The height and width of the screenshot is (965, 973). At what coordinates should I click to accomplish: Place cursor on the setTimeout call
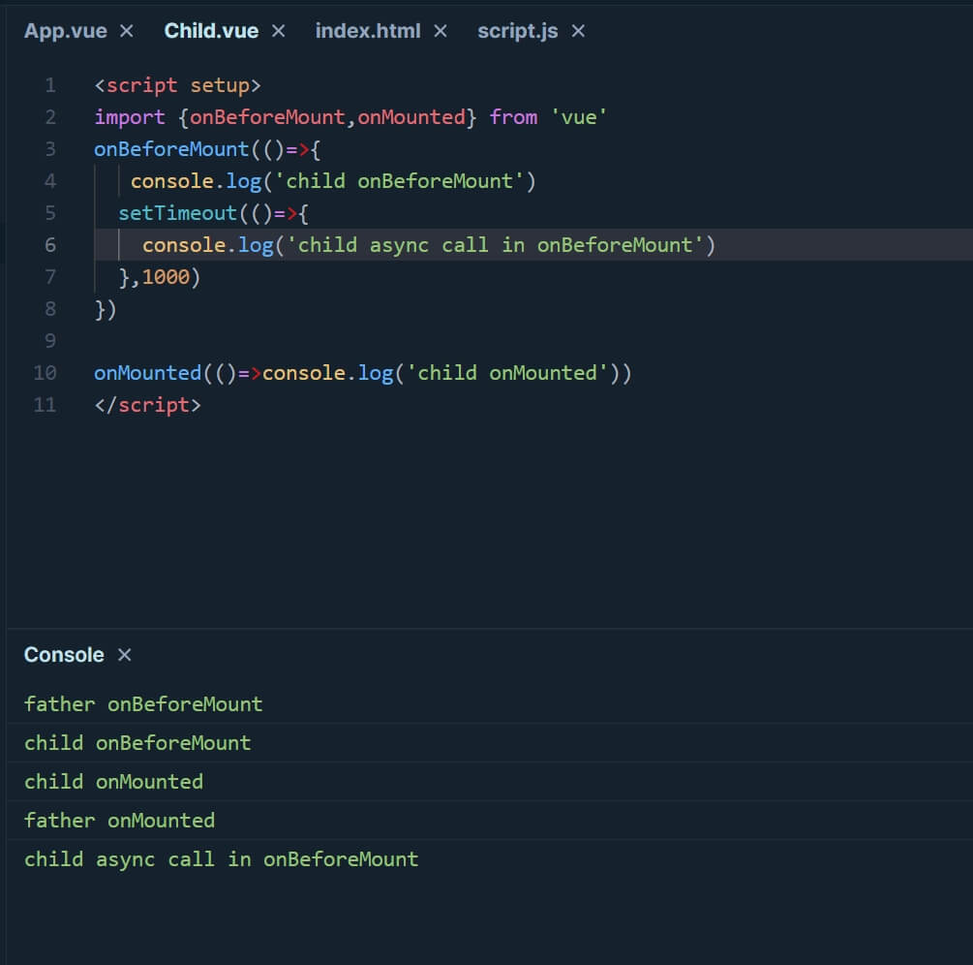177,213
